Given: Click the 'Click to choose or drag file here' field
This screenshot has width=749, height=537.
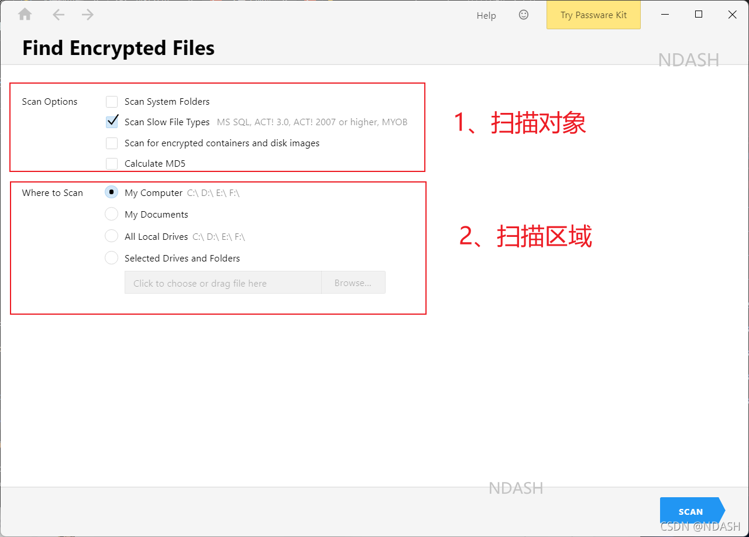Looking at the screenshot, I should 223,283.
